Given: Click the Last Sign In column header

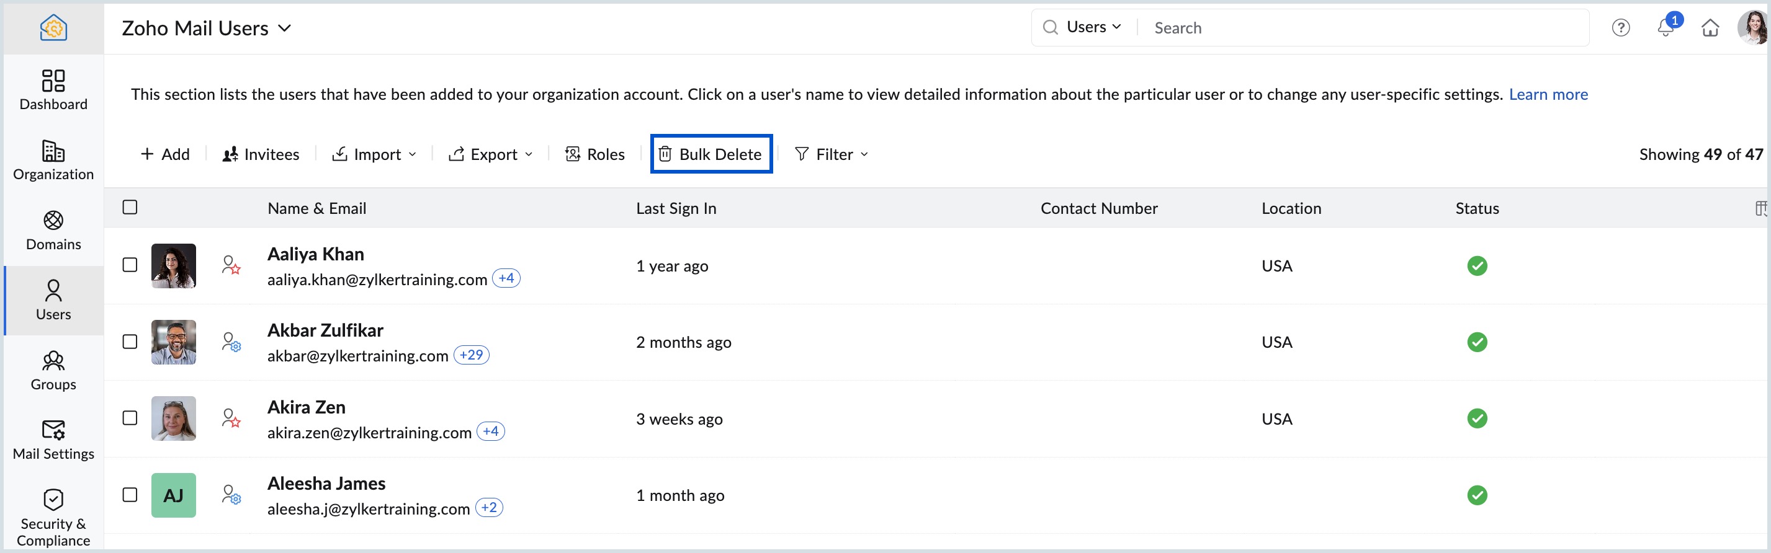Looking at the screenshot, I should (x=676, y=208).
